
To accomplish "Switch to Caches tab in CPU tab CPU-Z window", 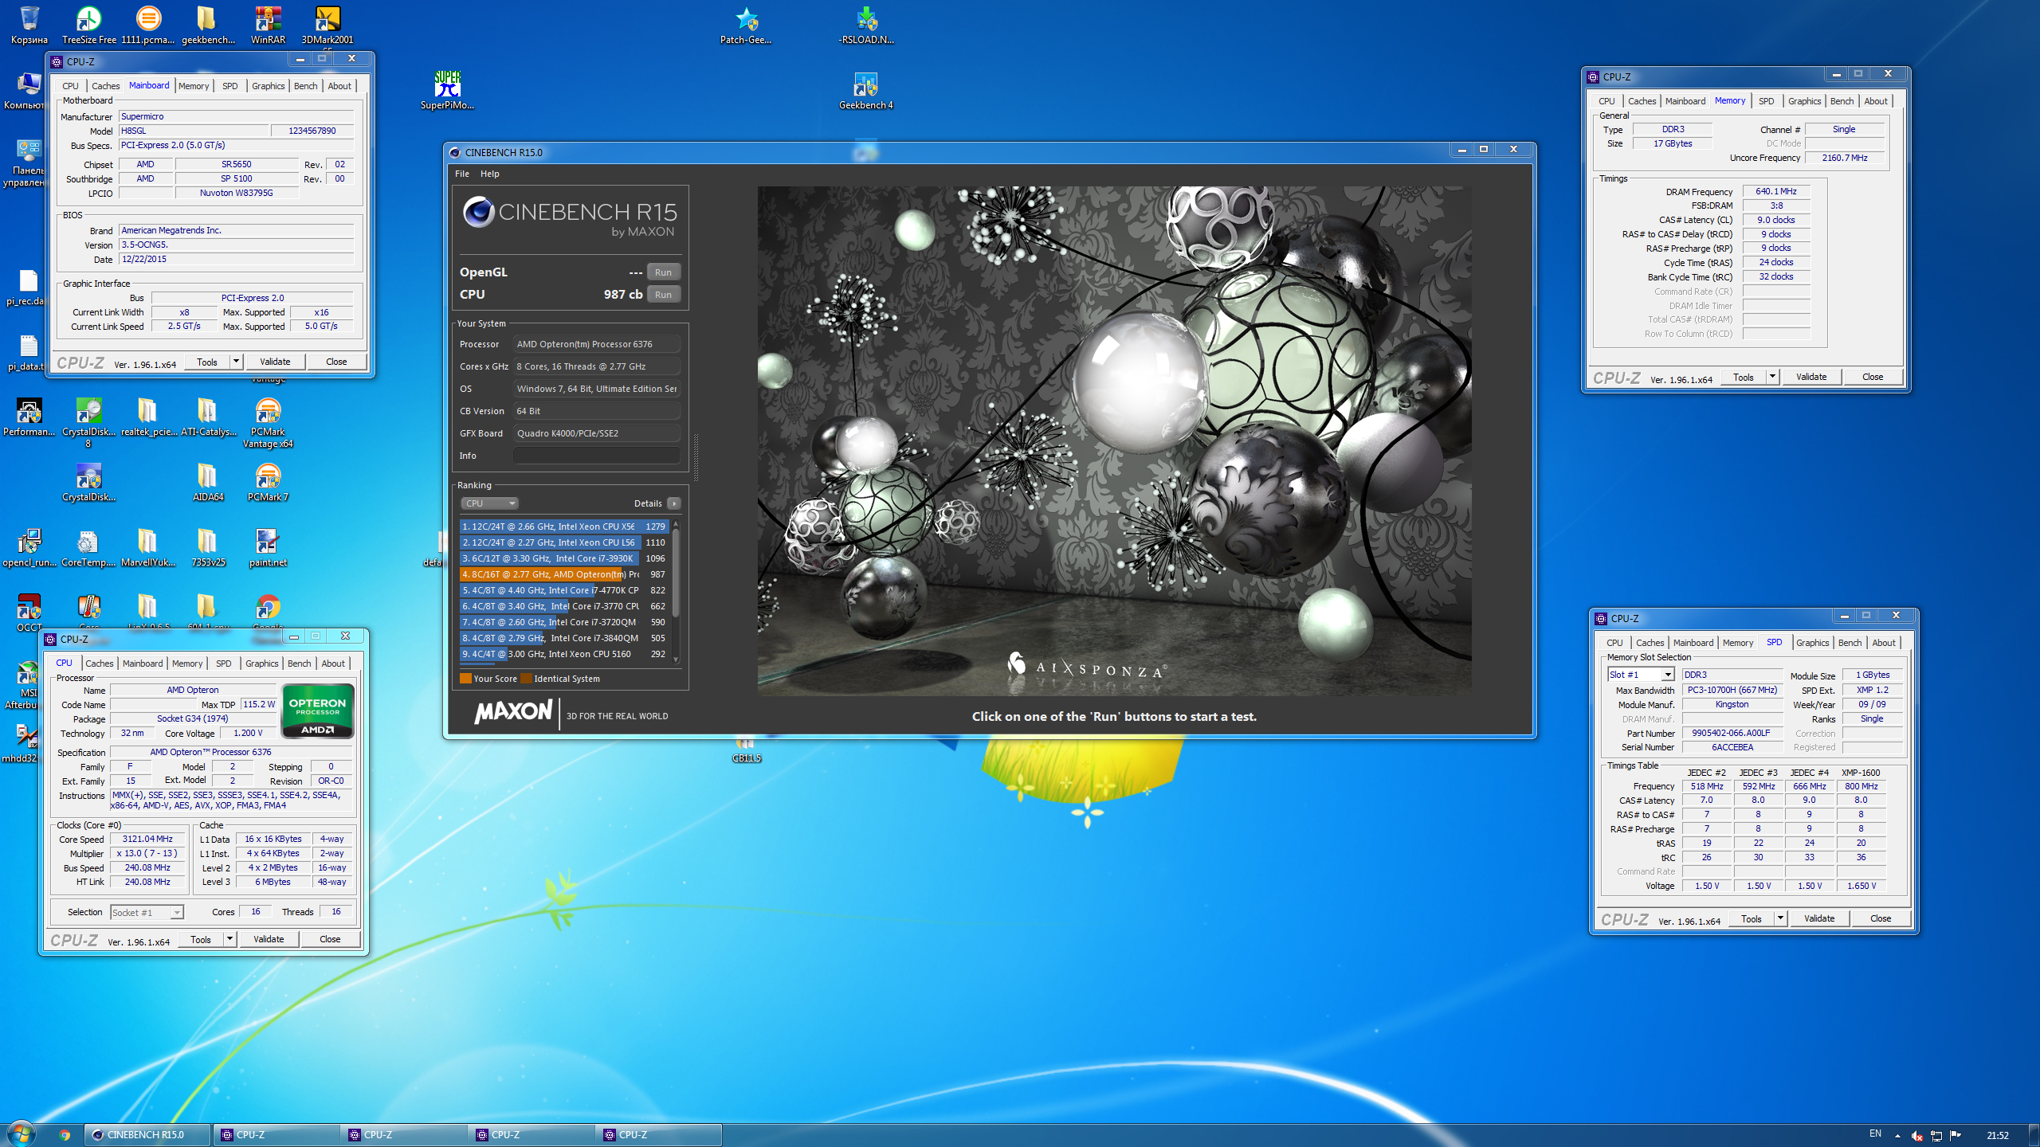I will point(100,664).
